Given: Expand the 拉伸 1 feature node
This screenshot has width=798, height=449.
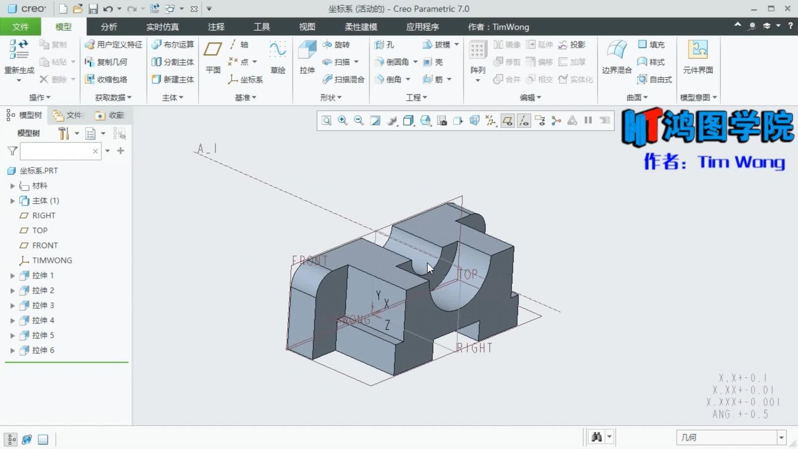Looking at the screenshot, I should pos(12,276).
